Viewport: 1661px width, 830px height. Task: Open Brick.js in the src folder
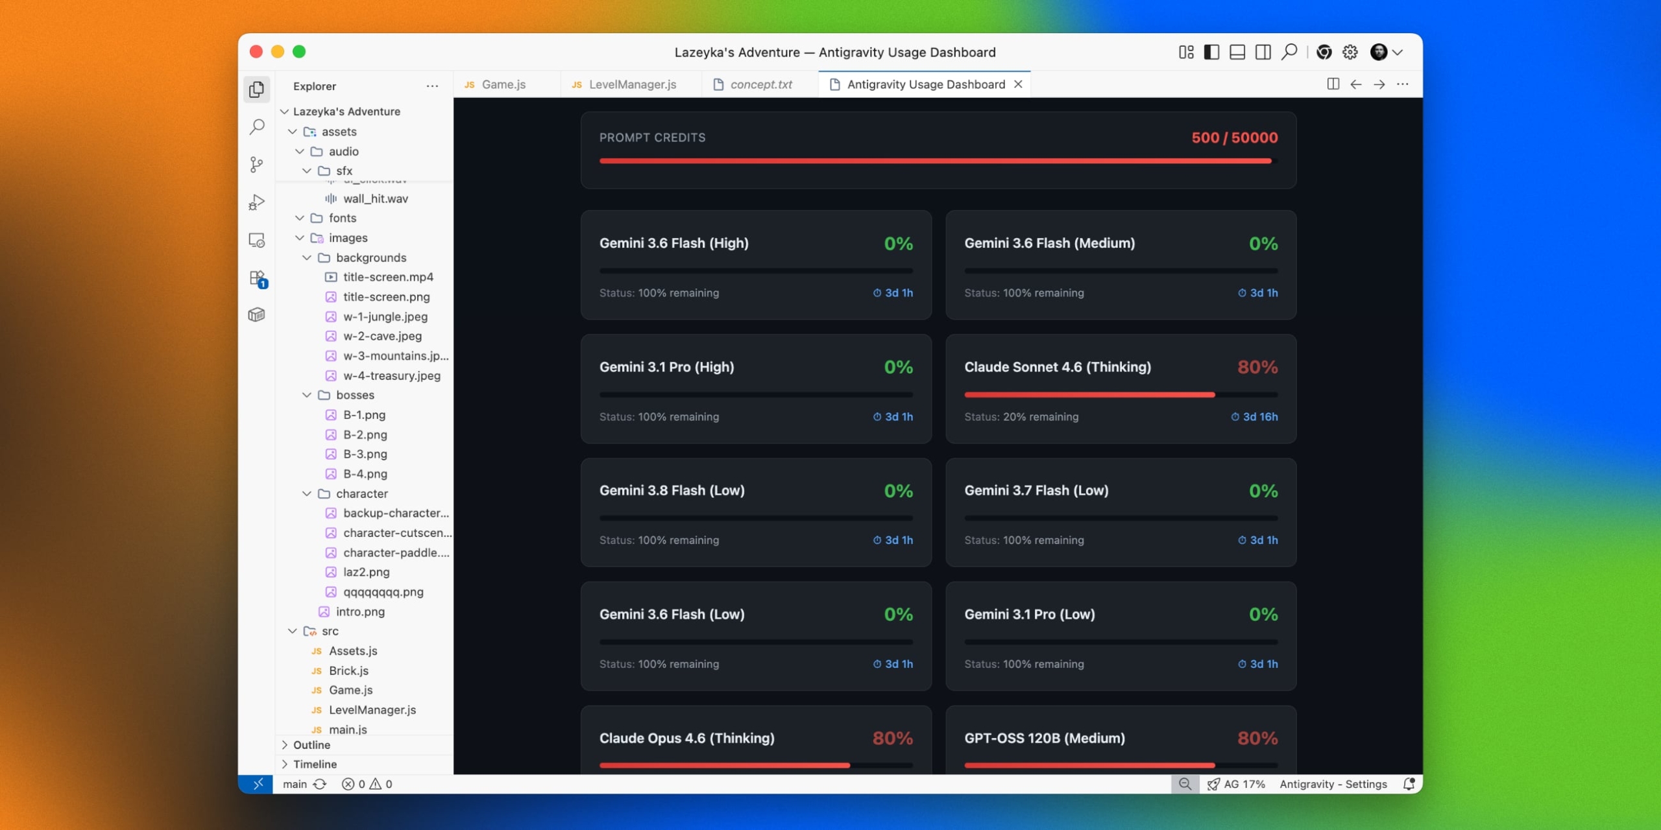pyautogui.click(x=365, y=671)
